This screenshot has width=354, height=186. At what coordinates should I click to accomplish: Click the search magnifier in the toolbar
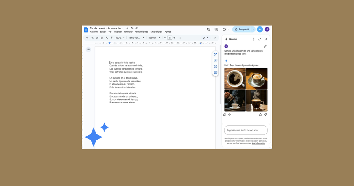point(87,38)
